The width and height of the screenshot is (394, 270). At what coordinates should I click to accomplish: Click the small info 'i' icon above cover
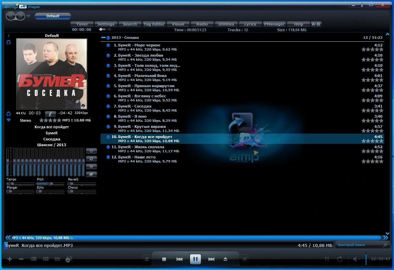(x=8, y=36)
